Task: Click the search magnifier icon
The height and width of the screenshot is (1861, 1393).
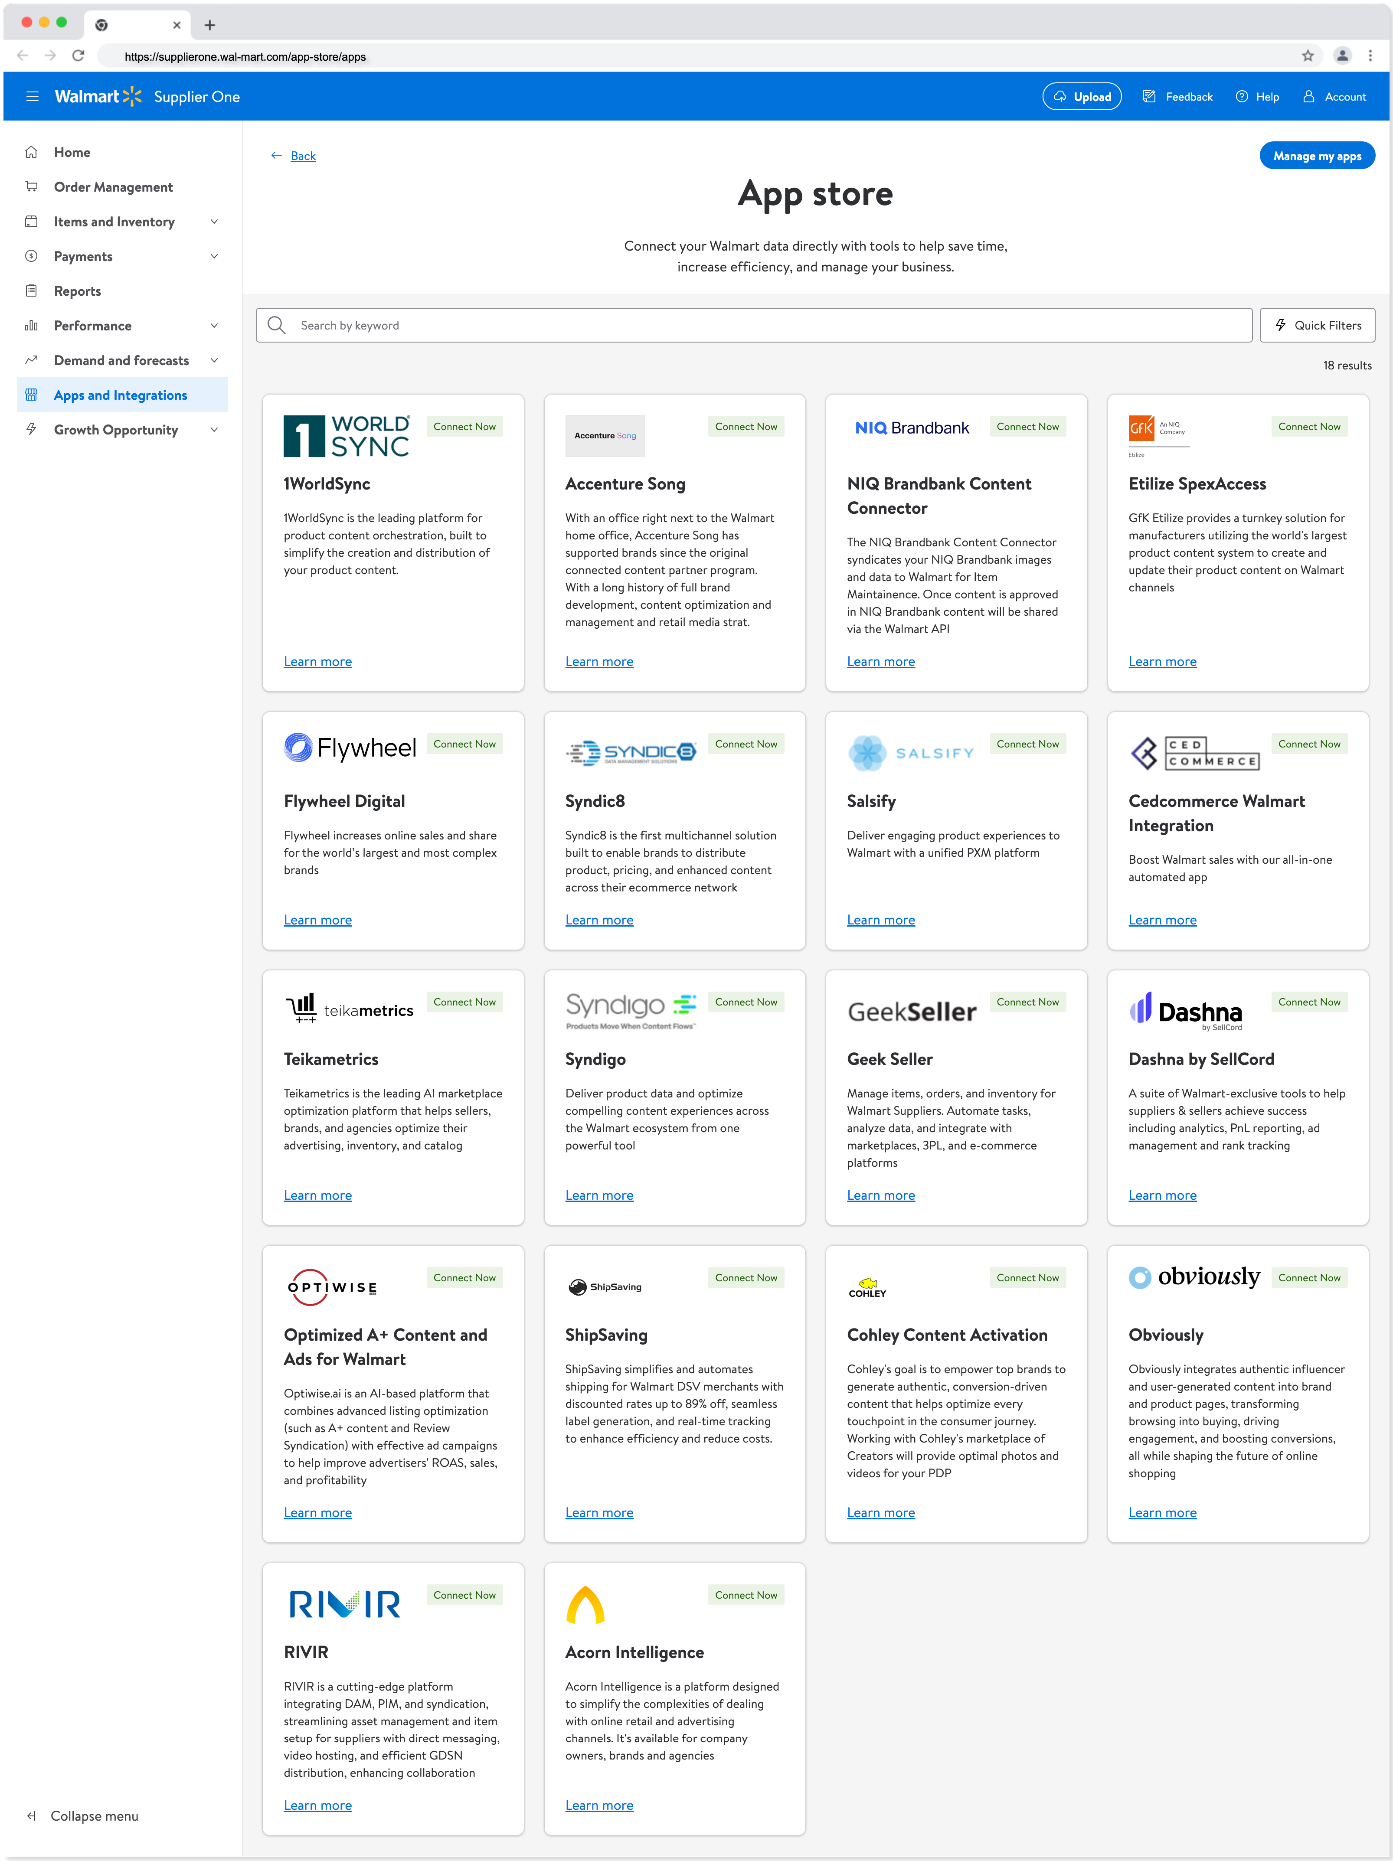Action: pyautogui.click(x=277, y=325)
